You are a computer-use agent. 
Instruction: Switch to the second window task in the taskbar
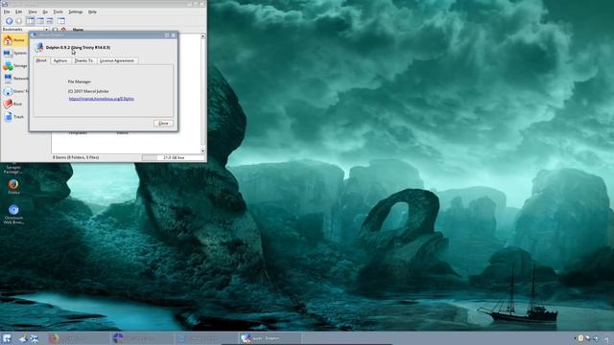click(142, 338)
